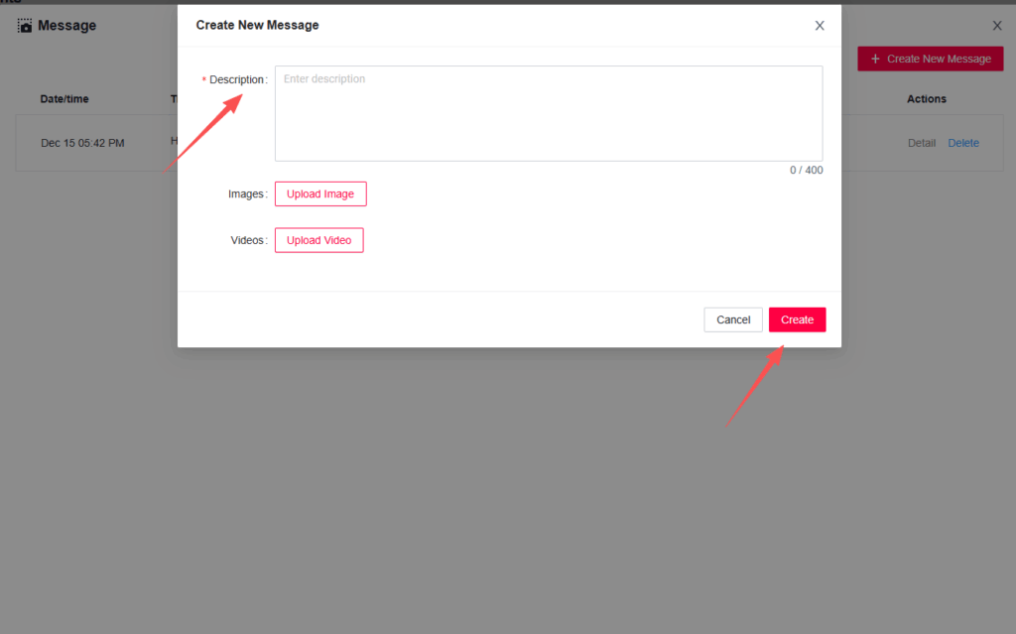Image resolution: width=1016 pixels, height=634 pixels.
Task: Open the Detail link in Actions
Action: (x=921, y=143)
